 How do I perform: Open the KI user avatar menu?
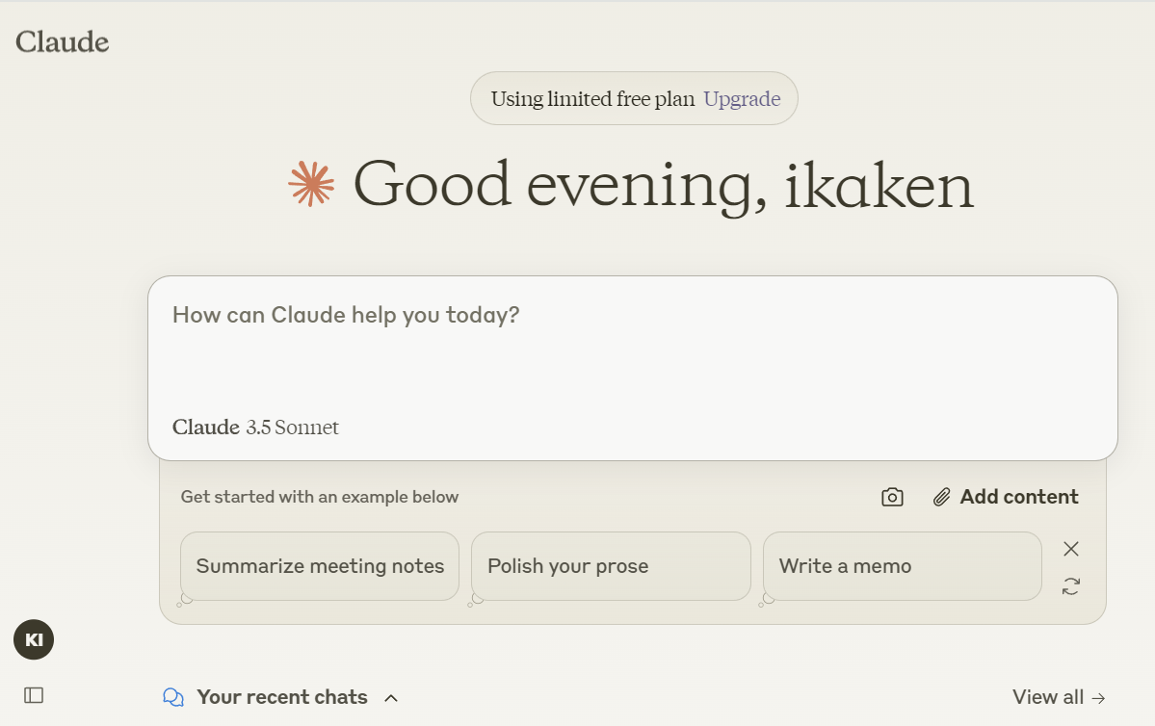tap(34, 639)
